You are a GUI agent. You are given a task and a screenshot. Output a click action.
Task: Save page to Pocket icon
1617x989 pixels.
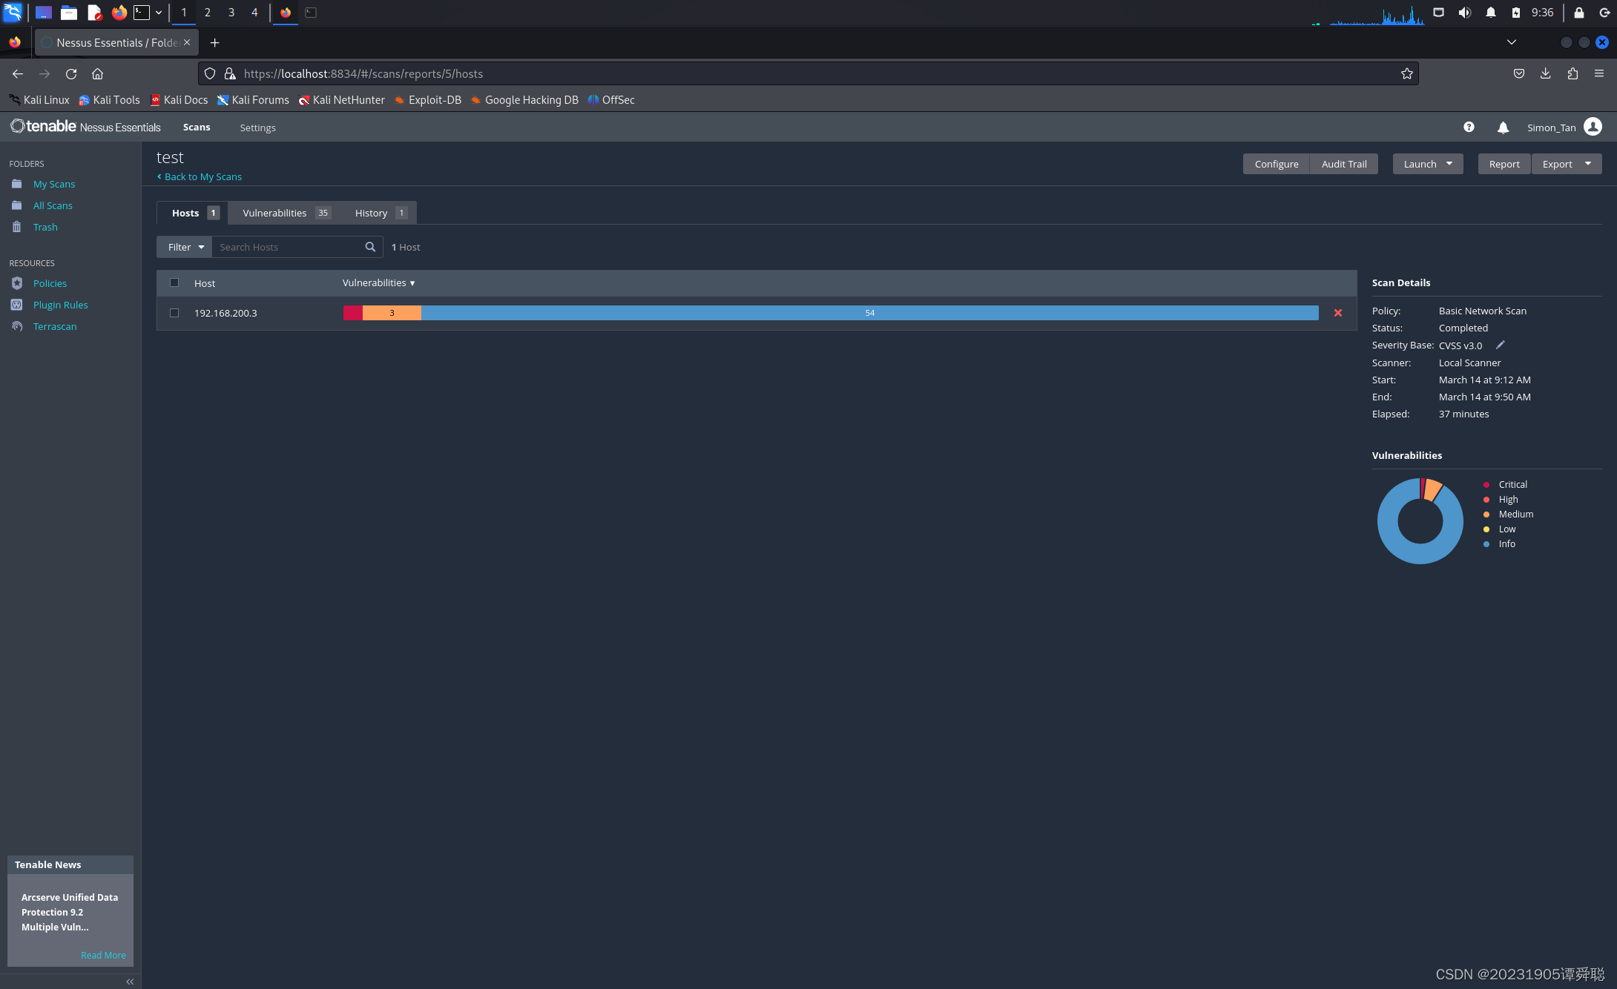click(1519, 73)
